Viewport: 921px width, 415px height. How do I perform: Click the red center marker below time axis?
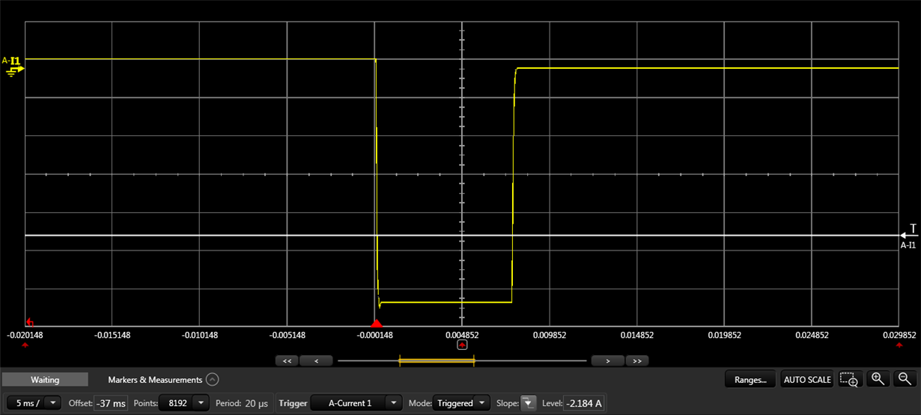462,345
